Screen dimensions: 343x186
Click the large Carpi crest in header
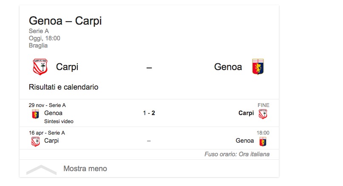click(x=40, y=67)
